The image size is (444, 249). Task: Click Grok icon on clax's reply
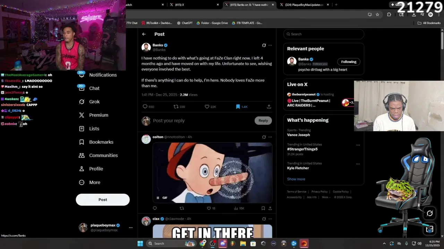coord(264,219)
